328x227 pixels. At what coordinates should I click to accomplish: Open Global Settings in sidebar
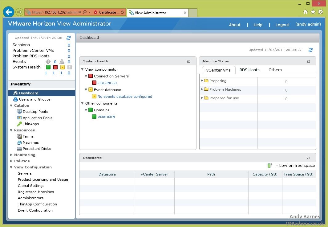pos(31,186)
